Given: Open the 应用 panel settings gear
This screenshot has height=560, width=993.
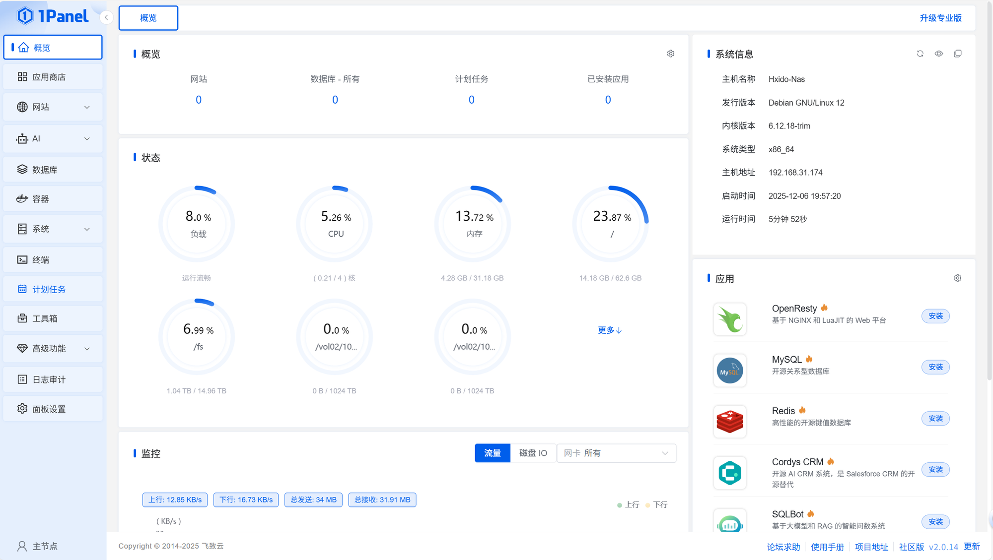Looking at the screenshot, I should [958, 278].
